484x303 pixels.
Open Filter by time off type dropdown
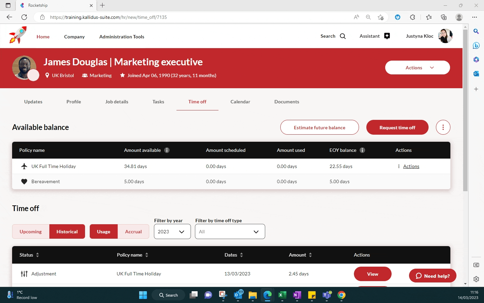230,232
